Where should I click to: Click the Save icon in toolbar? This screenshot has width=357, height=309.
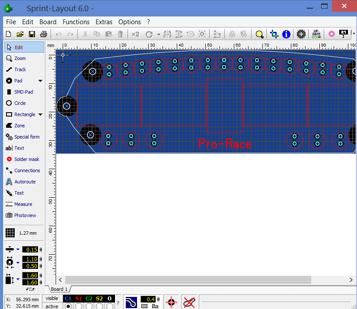click(x=32, y=34)
